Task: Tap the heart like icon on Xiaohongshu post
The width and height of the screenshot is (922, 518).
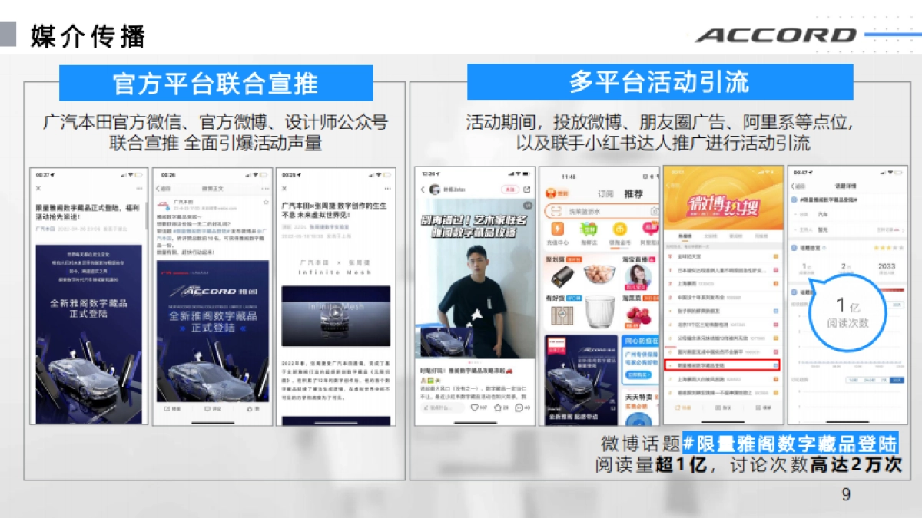Action: (x=474, y=407)
